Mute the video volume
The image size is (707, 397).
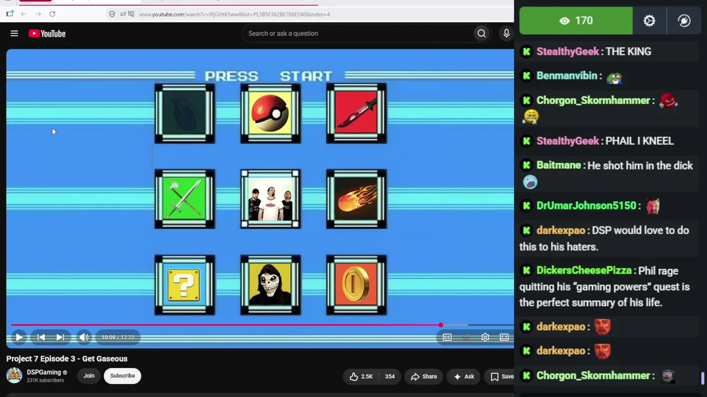point(83,337)
